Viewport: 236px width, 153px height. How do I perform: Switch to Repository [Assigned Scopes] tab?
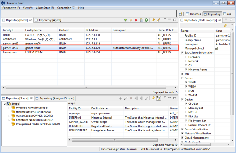pyautogui.click(x=55, y=98)
